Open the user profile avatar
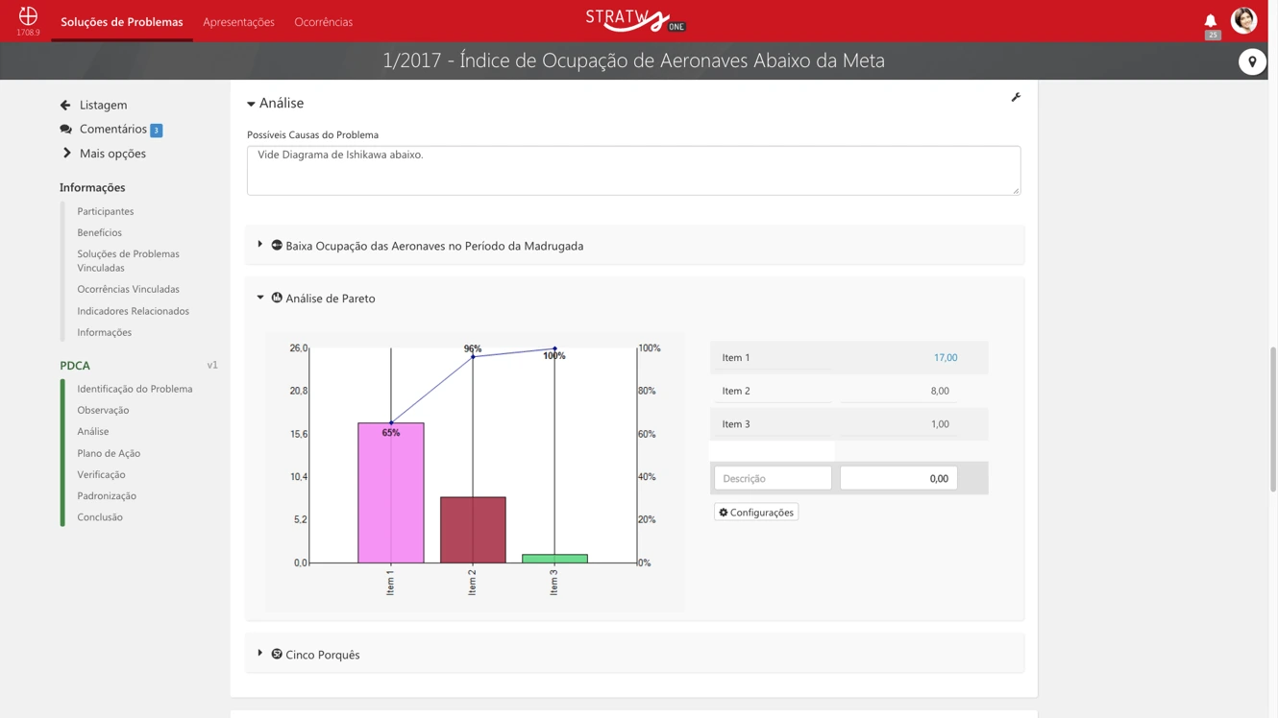 pyautogui.click(x=1243, y=20)
